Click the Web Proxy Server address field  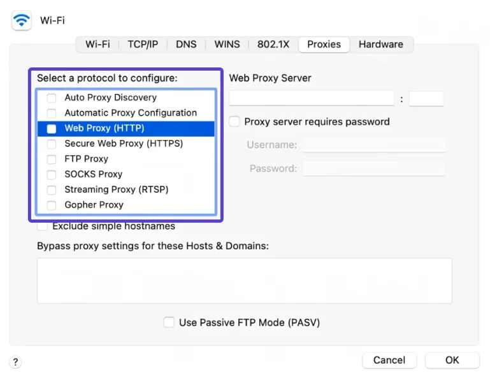tap(312, 99)
